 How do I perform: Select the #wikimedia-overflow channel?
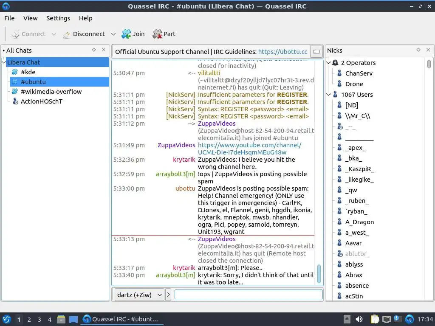click(x=51, y=92)
